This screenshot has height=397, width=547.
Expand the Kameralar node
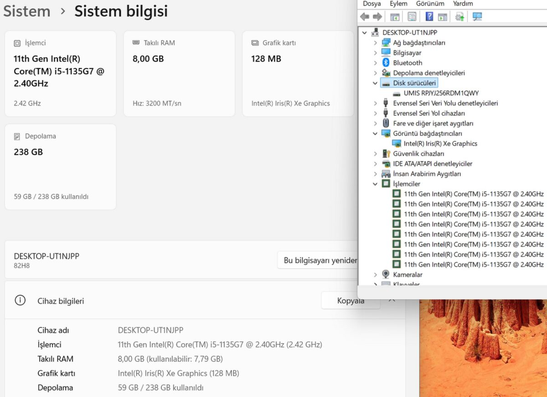coord(375,274)
